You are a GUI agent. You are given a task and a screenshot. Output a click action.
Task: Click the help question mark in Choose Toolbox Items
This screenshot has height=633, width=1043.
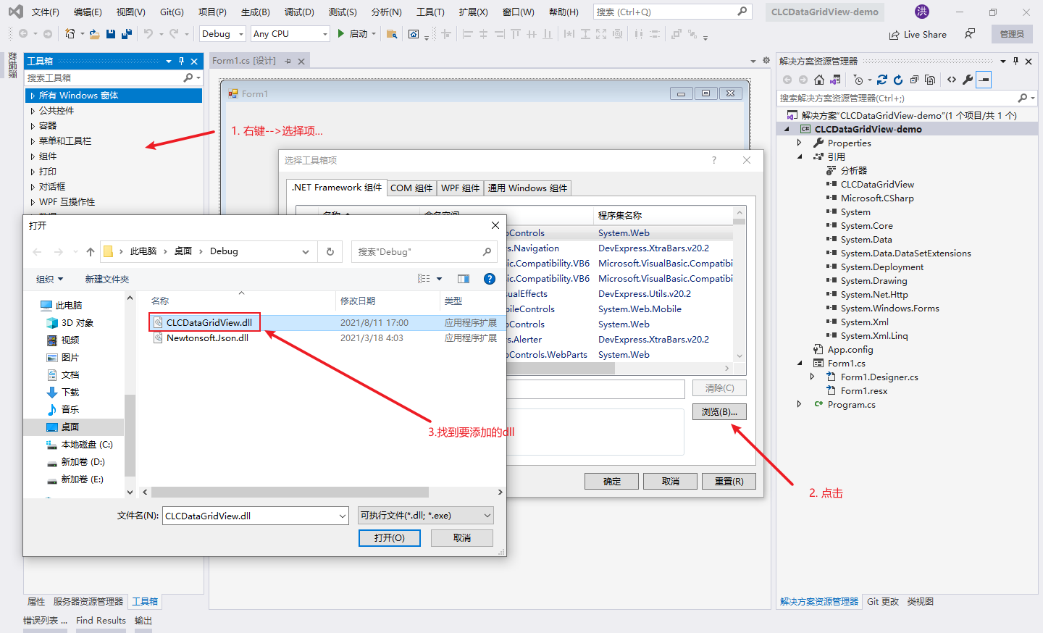[x=714, y=160]
